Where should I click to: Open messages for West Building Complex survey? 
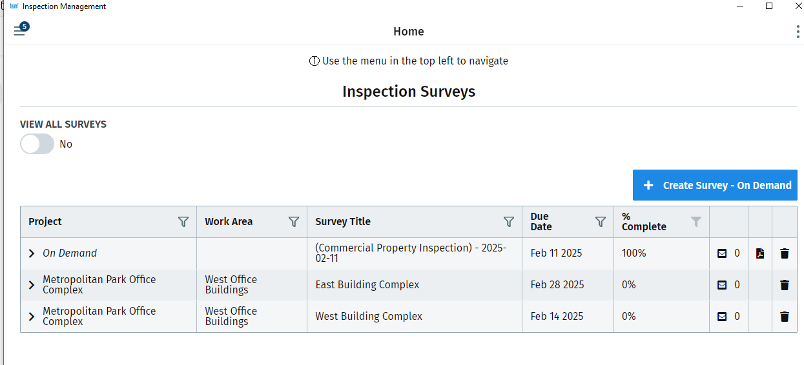tap(722, 317)
